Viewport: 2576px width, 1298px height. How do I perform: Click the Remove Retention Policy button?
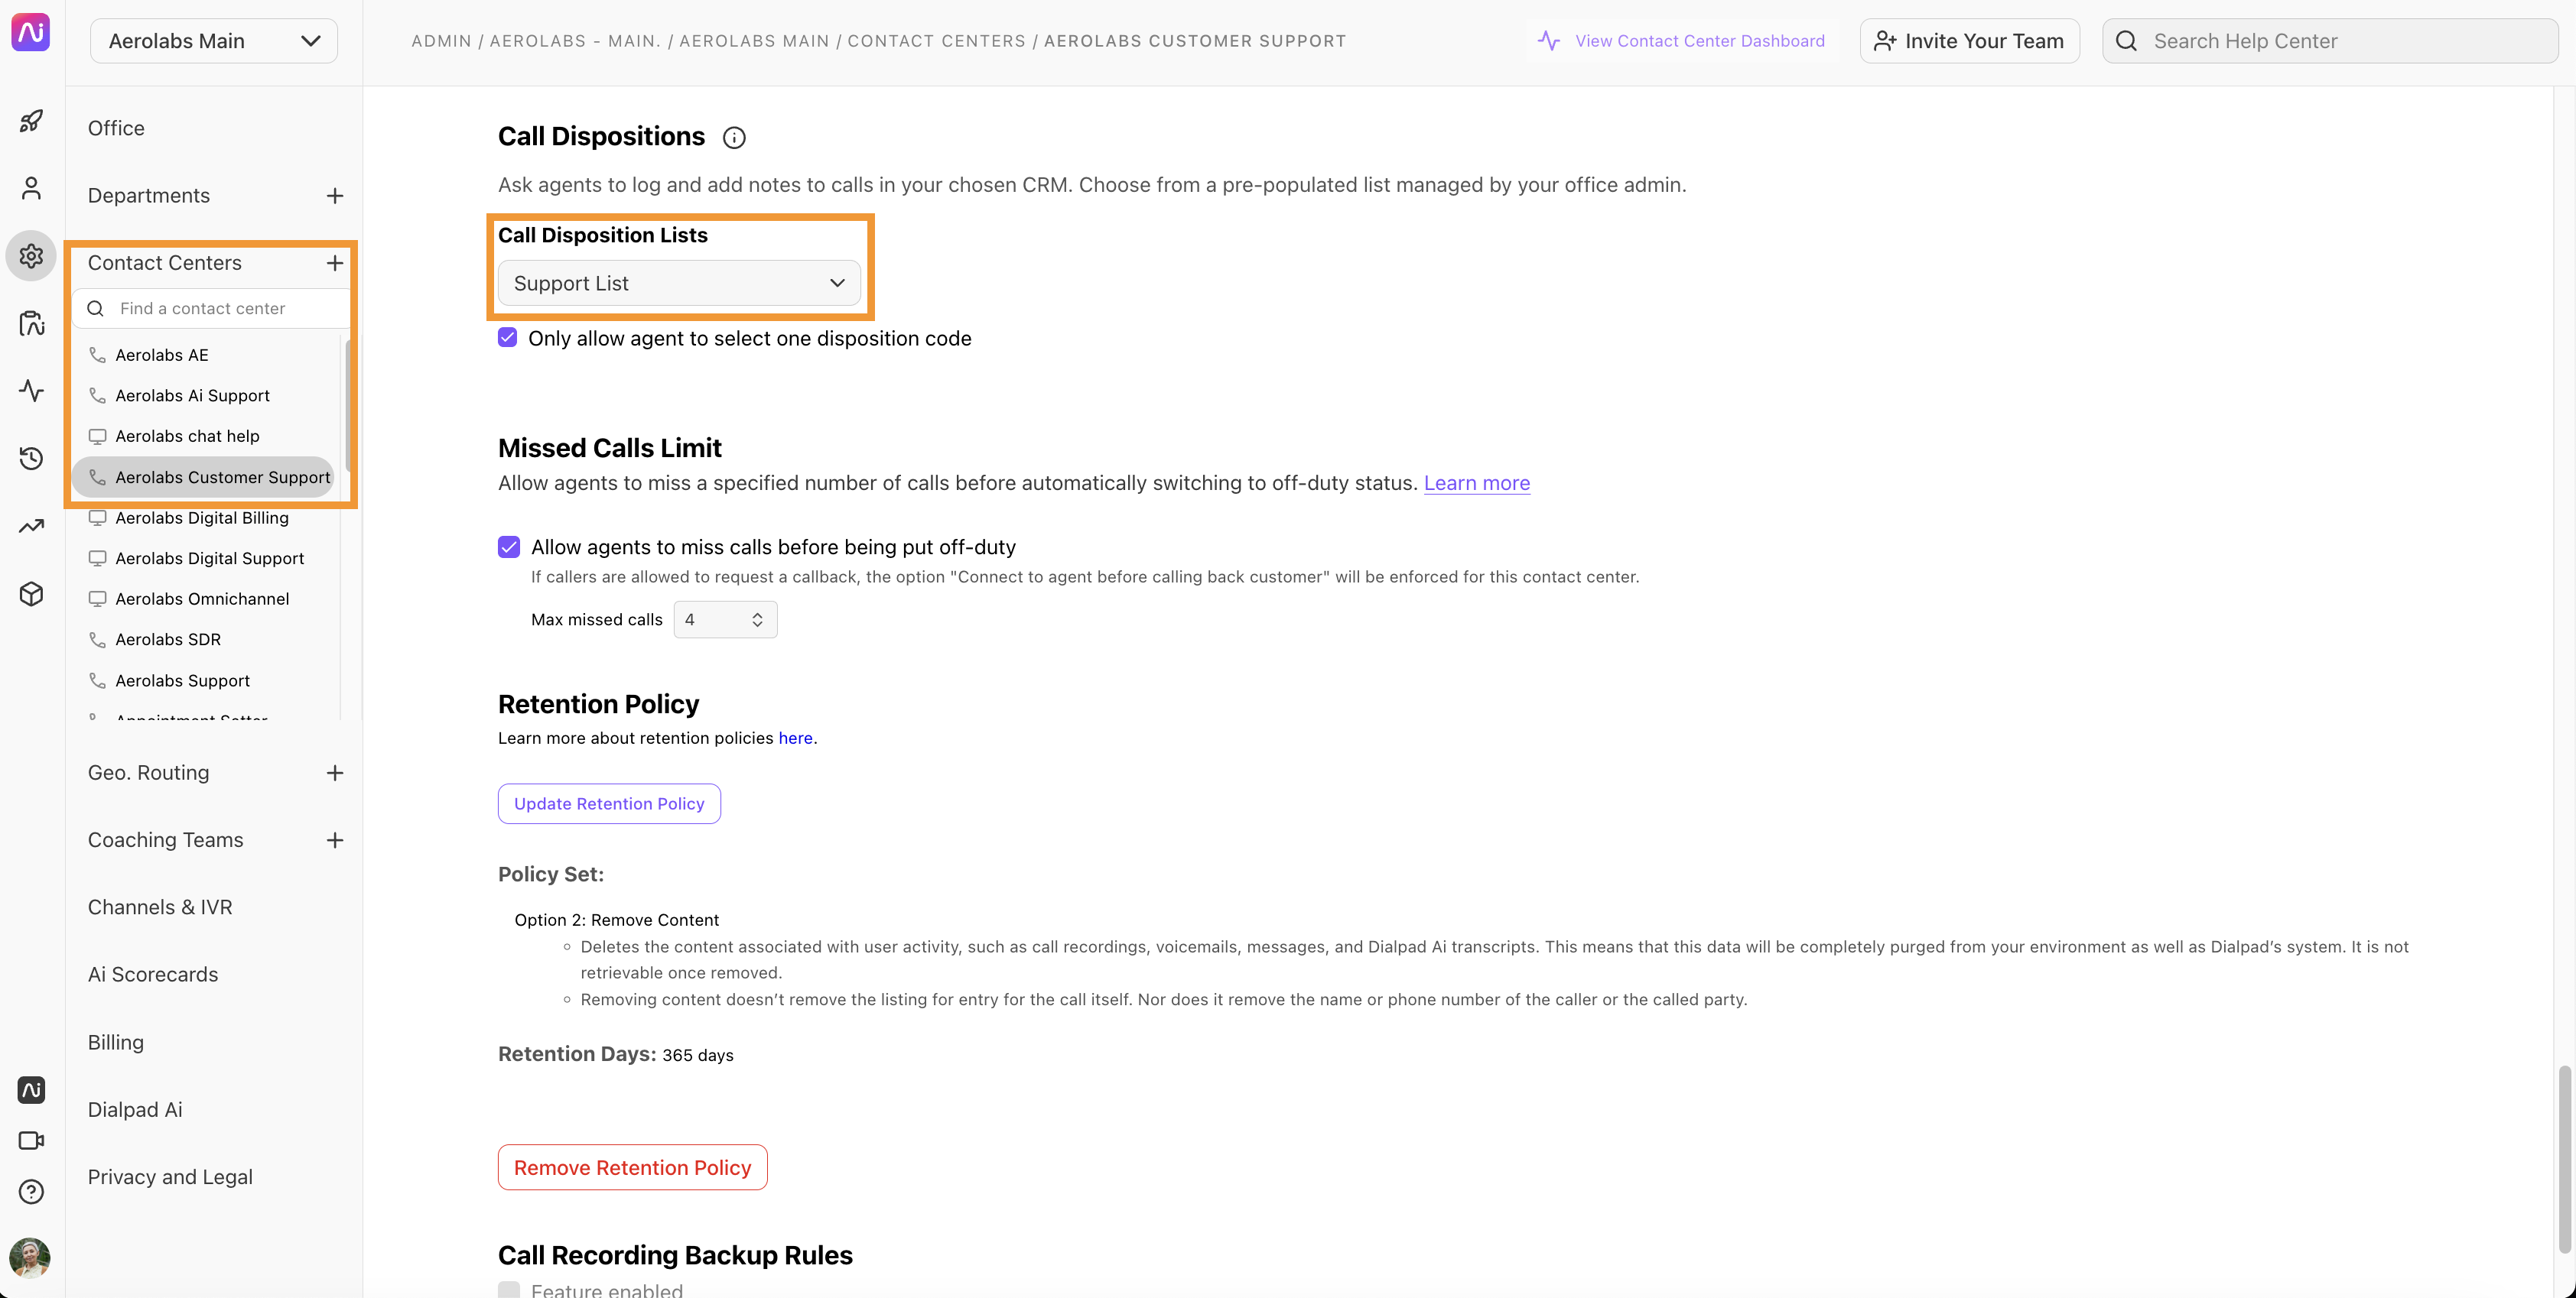click(633, 1167)
